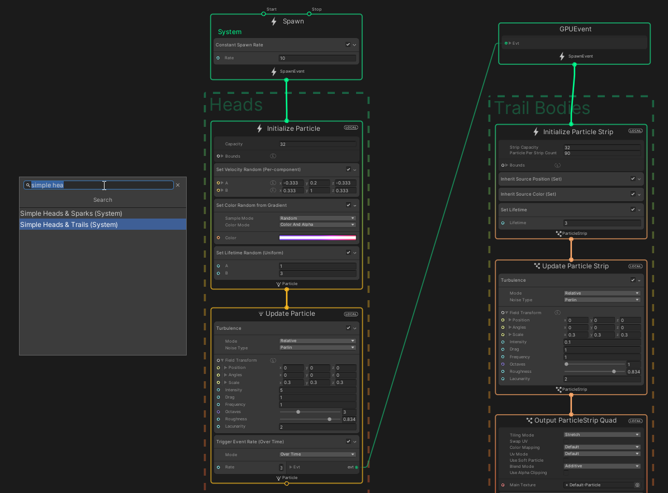668x493 pixels.
Task: Click the SpawnEvent lightning icon on GPUEvent node
Action: pos(562,56)
